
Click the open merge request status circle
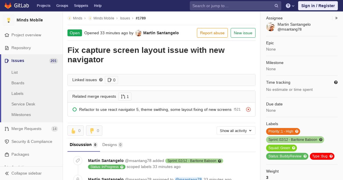click(75, 109)
